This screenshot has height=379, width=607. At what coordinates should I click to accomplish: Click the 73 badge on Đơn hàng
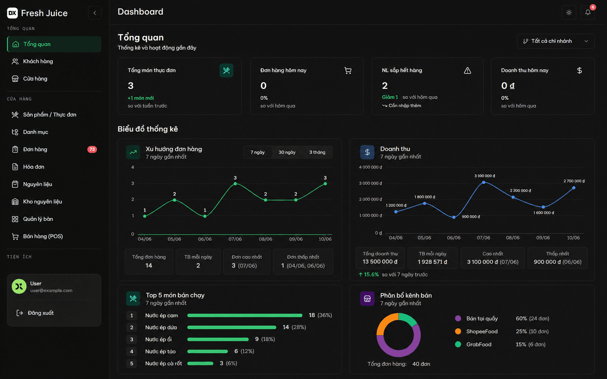pyautogui.click(x=92, y=149)
